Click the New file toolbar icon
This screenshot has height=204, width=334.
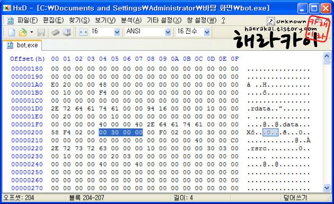[x=12, y=32]
